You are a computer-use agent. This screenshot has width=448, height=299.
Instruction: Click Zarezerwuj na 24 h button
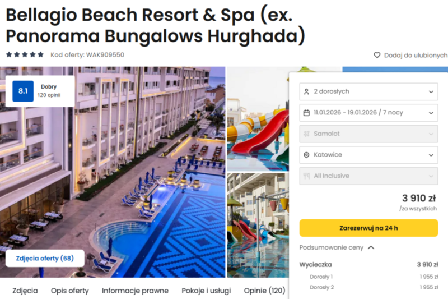click(368, 228)
